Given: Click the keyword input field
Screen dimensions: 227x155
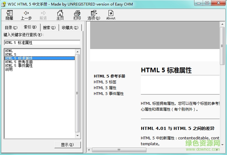Looking at the screenshot, I should click(42, 43).
